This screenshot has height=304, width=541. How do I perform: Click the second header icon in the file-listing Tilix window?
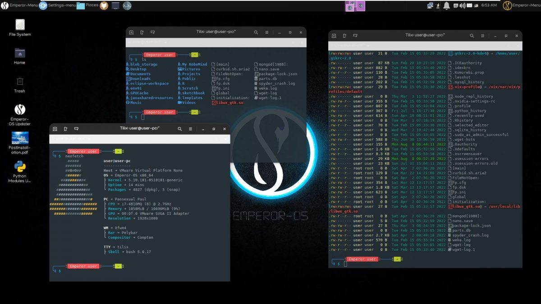point(344,35)
